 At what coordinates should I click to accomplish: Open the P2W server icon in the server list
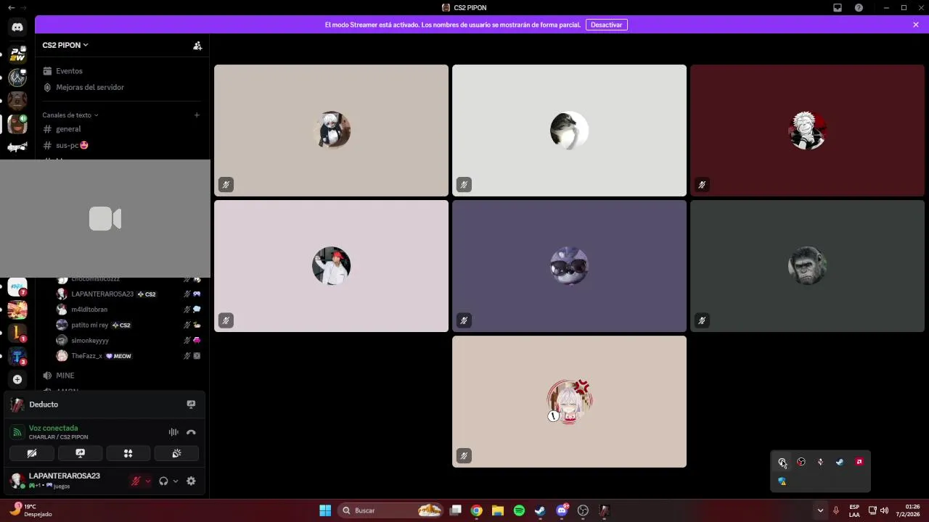(17, 55)
